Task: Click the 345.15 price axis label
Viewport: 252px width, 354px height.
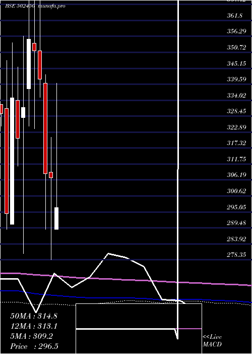Action: tap(236, 63)
